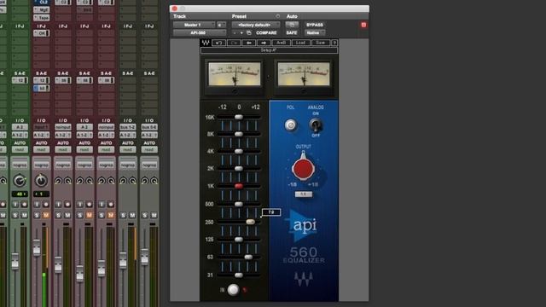546x307 pixels.
Task: Click the 2K band slider handle
Action: point(239,169)
